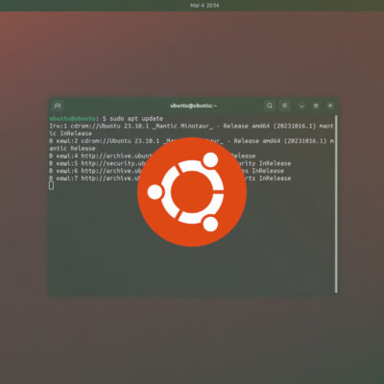
Task: Close the terminal window
Action: tap(330, 106)
